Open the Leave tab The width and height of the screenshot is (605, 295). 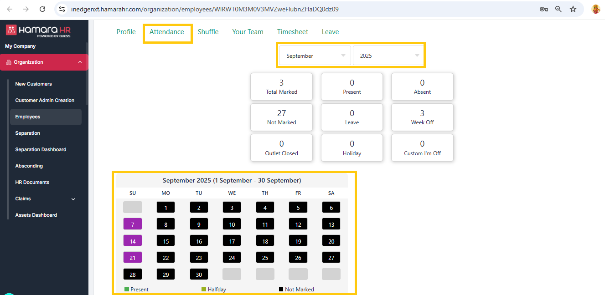click(x=330, y=32)
